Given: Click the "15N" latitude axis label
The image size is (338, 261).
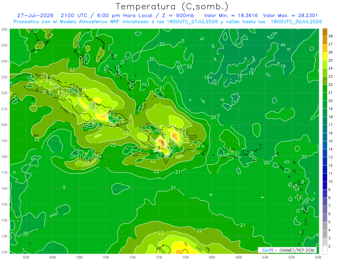Looking at the screenshot, I should (x=4, y=204).
